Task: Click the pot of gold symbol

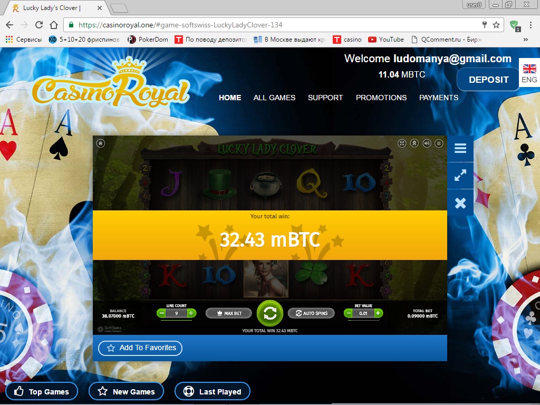Action: (266, 185)
